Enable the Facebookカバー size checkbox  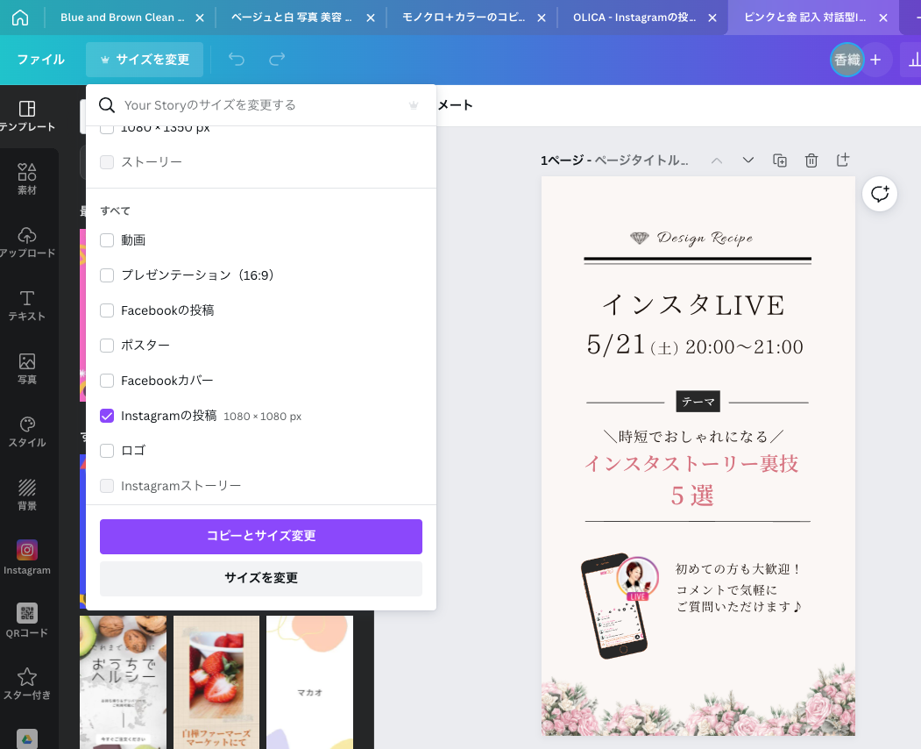pyautogui.click(x=107, y=380)
